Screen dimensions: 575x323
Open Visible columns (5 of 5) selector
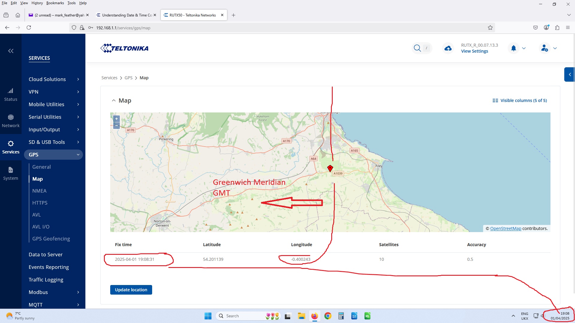point(520,100)
